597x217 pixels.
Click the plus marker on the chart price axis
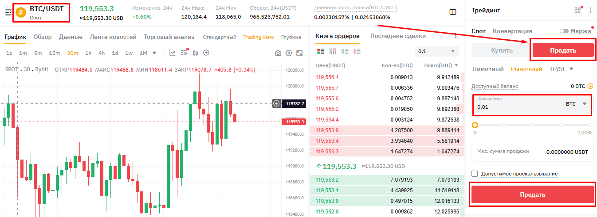[x=276, y=103]
